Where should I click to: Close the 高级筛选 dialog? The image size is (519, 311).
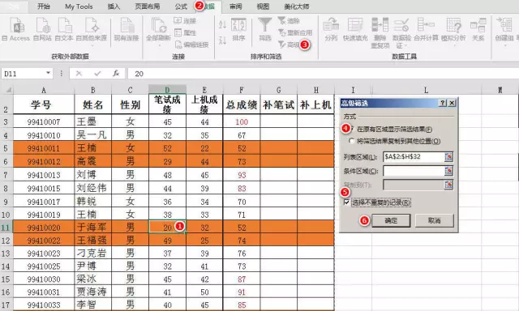[452, 103]
